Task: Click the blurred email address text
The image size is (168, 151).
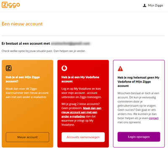Action: 70,44
